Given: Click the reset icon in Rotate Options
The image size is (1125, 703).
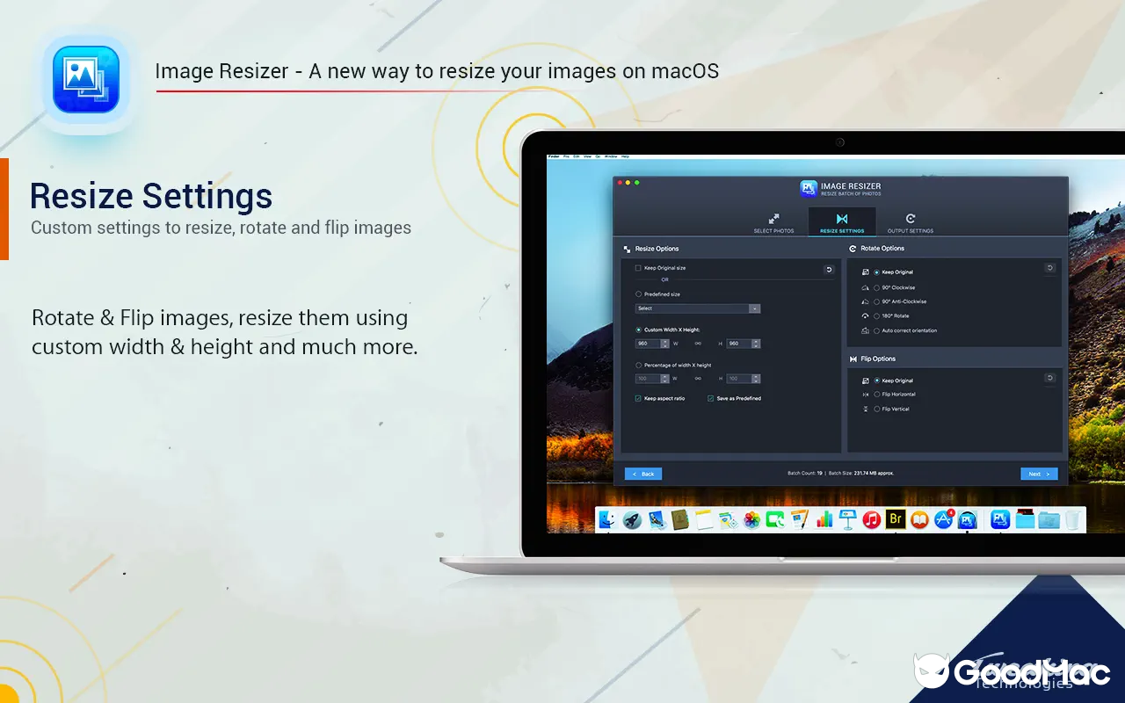Looking at the screenshot, I should coord(1049,267).
